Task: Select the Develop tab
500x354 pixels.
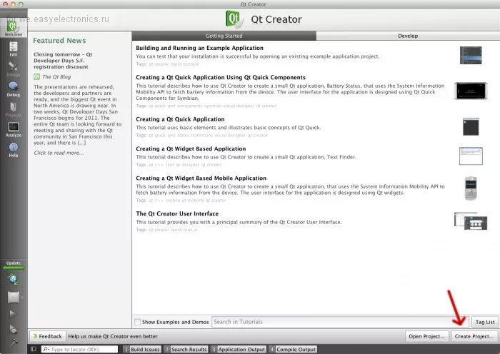Action: click(x=408, y=36)
